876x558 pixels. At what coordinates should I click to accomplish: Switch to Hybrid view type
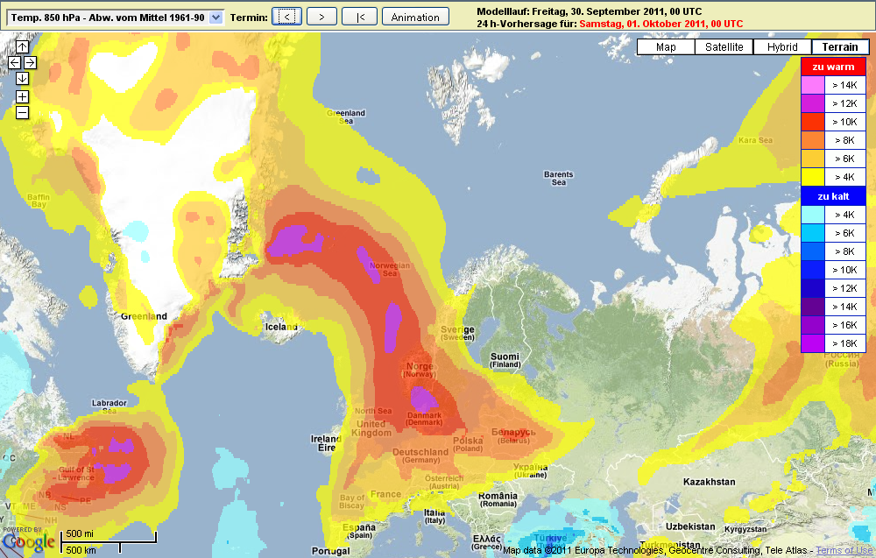point(782,47)
